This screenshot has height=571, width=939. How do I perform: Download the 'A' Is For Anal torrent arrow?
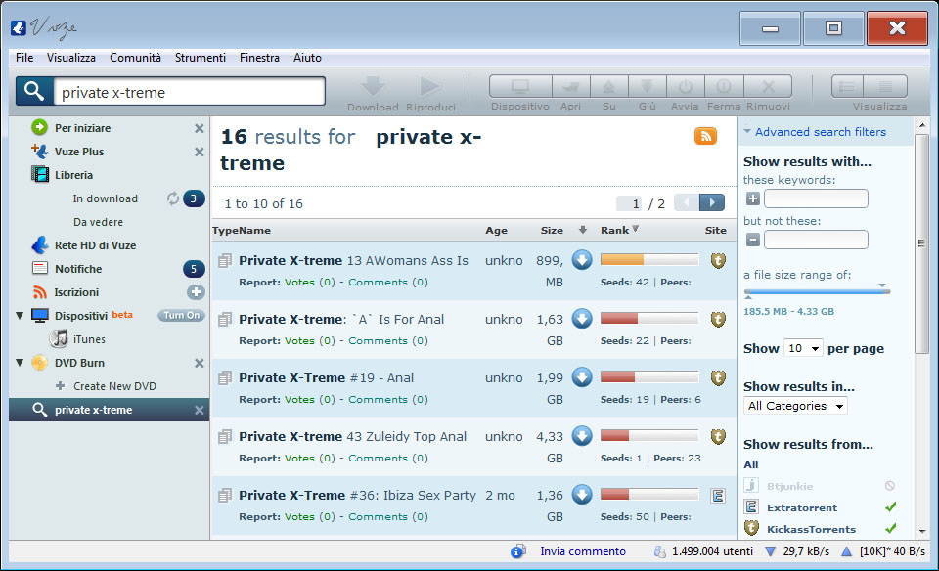(581, 319)
